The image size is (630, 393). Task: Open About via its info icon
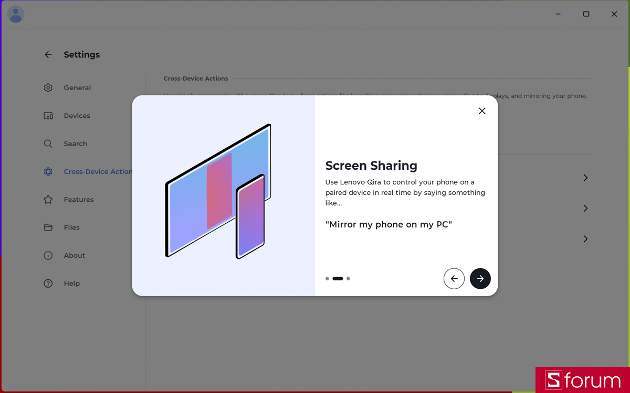tap(48, 256)
